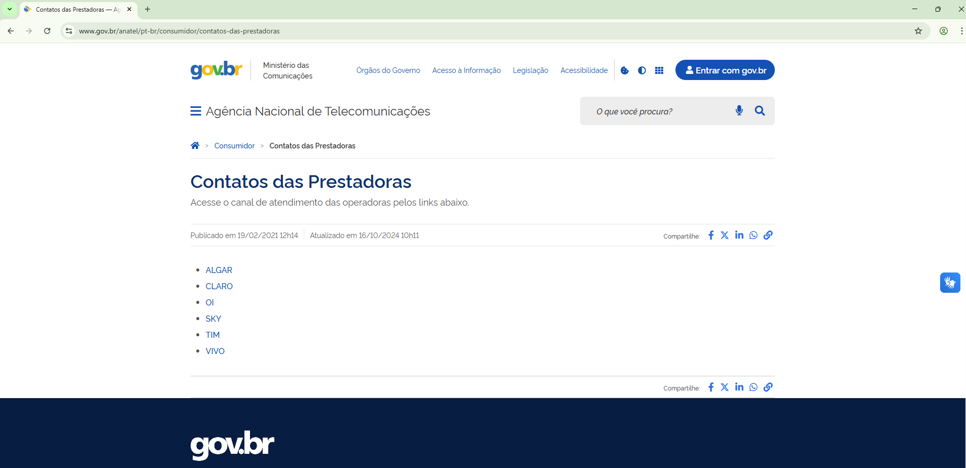This screenshot has height=468, width=966.
Task: Share the page on X
Action: pos(724,235)
